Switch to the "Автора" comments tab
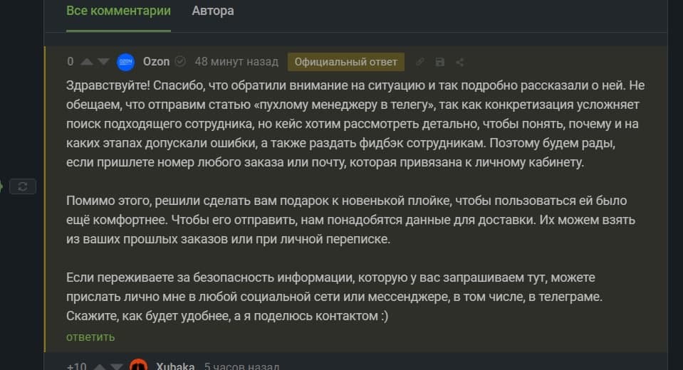Image resolution: width=683 pixels, height=370 pixels. point(213,11)
